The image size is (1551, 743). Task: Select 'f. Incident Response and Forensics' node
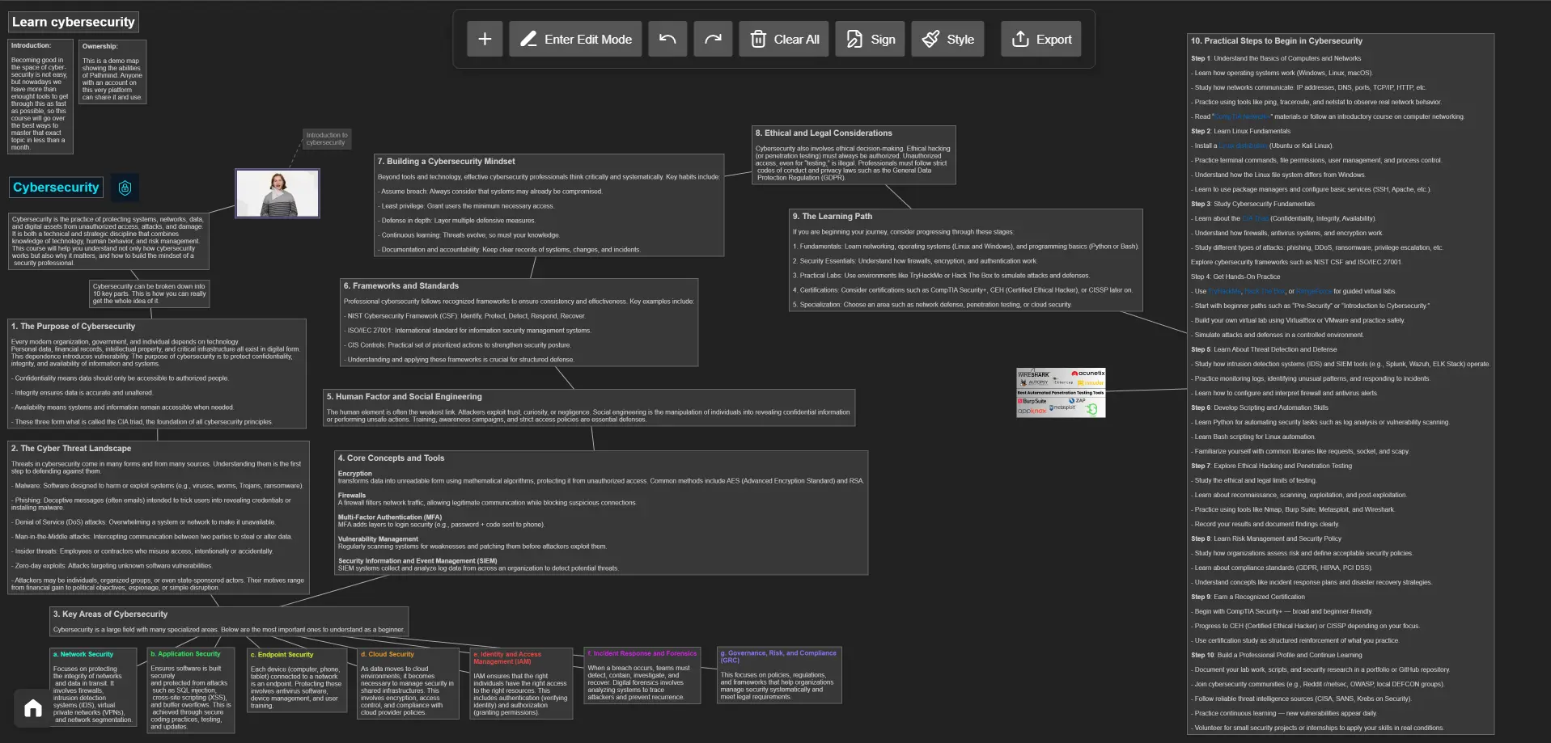(x=642, y=675)
